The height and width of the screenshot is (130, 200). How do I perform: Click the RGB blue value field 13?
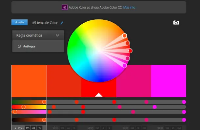40,128
